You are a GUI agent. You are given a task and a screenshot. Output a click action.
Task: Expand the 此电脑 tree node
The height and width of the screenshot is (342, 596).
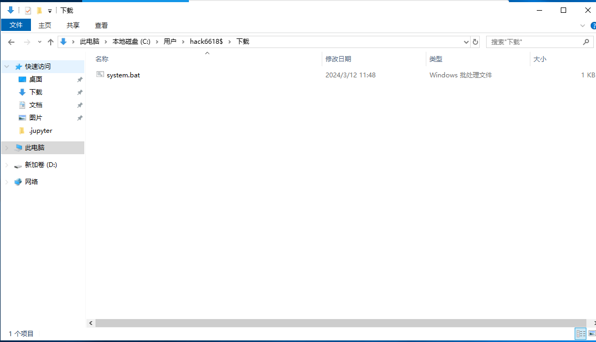coord(6,148)
